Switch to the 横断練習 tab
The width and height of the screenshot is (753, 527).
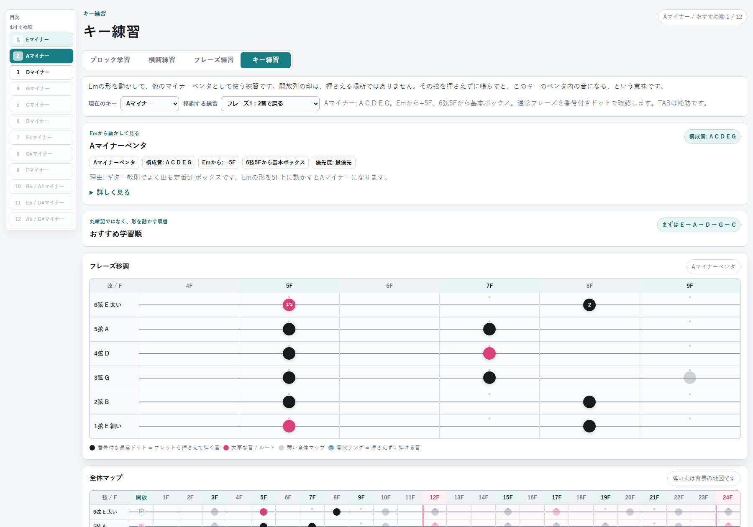click(162, 60)
